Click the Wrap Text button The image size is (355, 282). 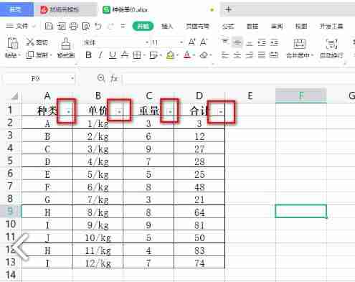click(x=331, y=49)
